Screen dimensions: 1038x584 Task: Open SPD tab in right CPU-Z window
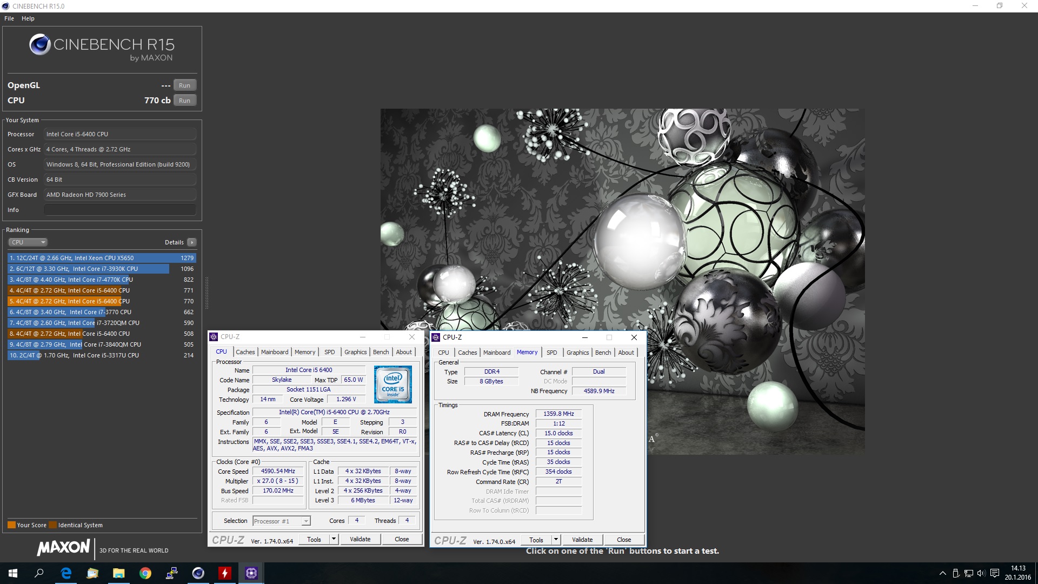[552, 353]
